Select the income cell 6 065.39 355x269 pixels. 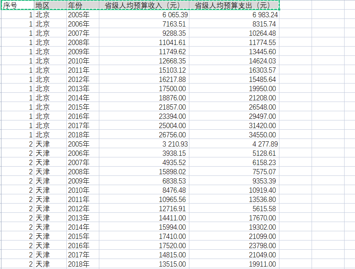(144, 14)
